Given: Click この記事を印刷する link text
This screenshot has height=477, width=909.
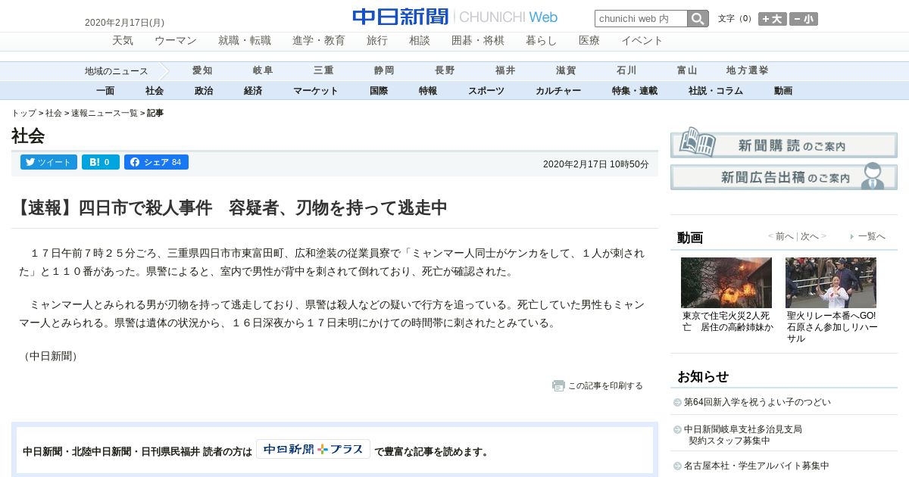Looking at the screenshot, I should (x=605, y=385).
